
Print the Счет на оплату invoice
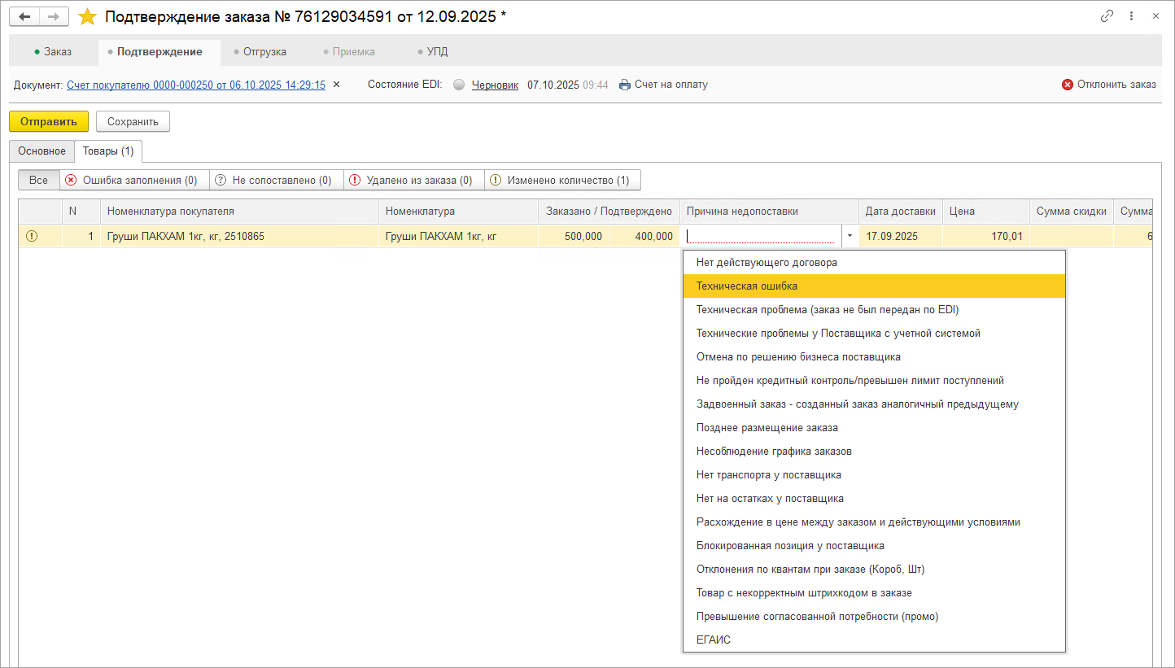click(663, 85)
